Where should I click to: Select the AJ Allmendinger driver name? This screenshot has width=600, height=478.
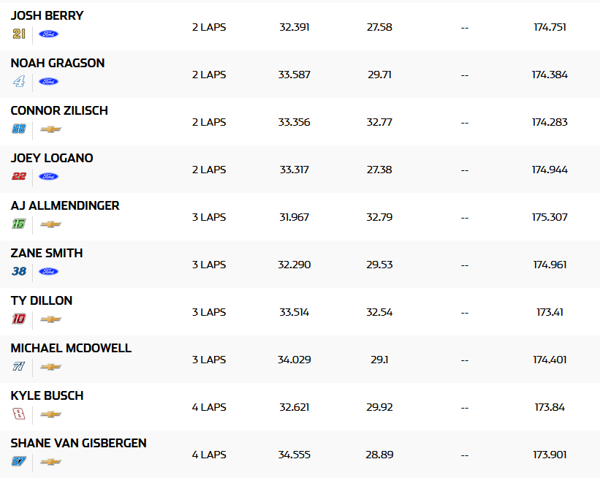coord(65,205)
